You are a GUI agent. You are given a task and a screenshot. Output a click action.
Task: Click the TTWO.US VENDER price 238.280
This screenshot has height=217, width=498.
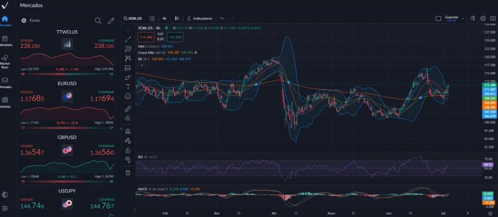(30, 46)
